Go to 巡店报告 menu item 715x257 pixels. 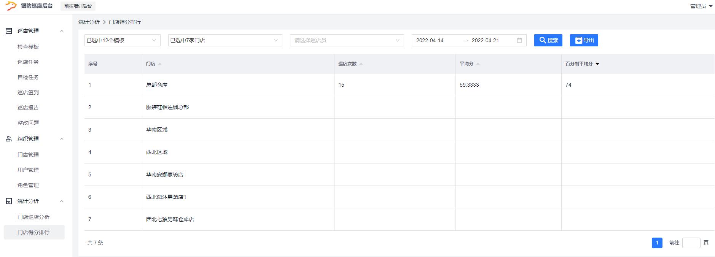click(28, 108)
